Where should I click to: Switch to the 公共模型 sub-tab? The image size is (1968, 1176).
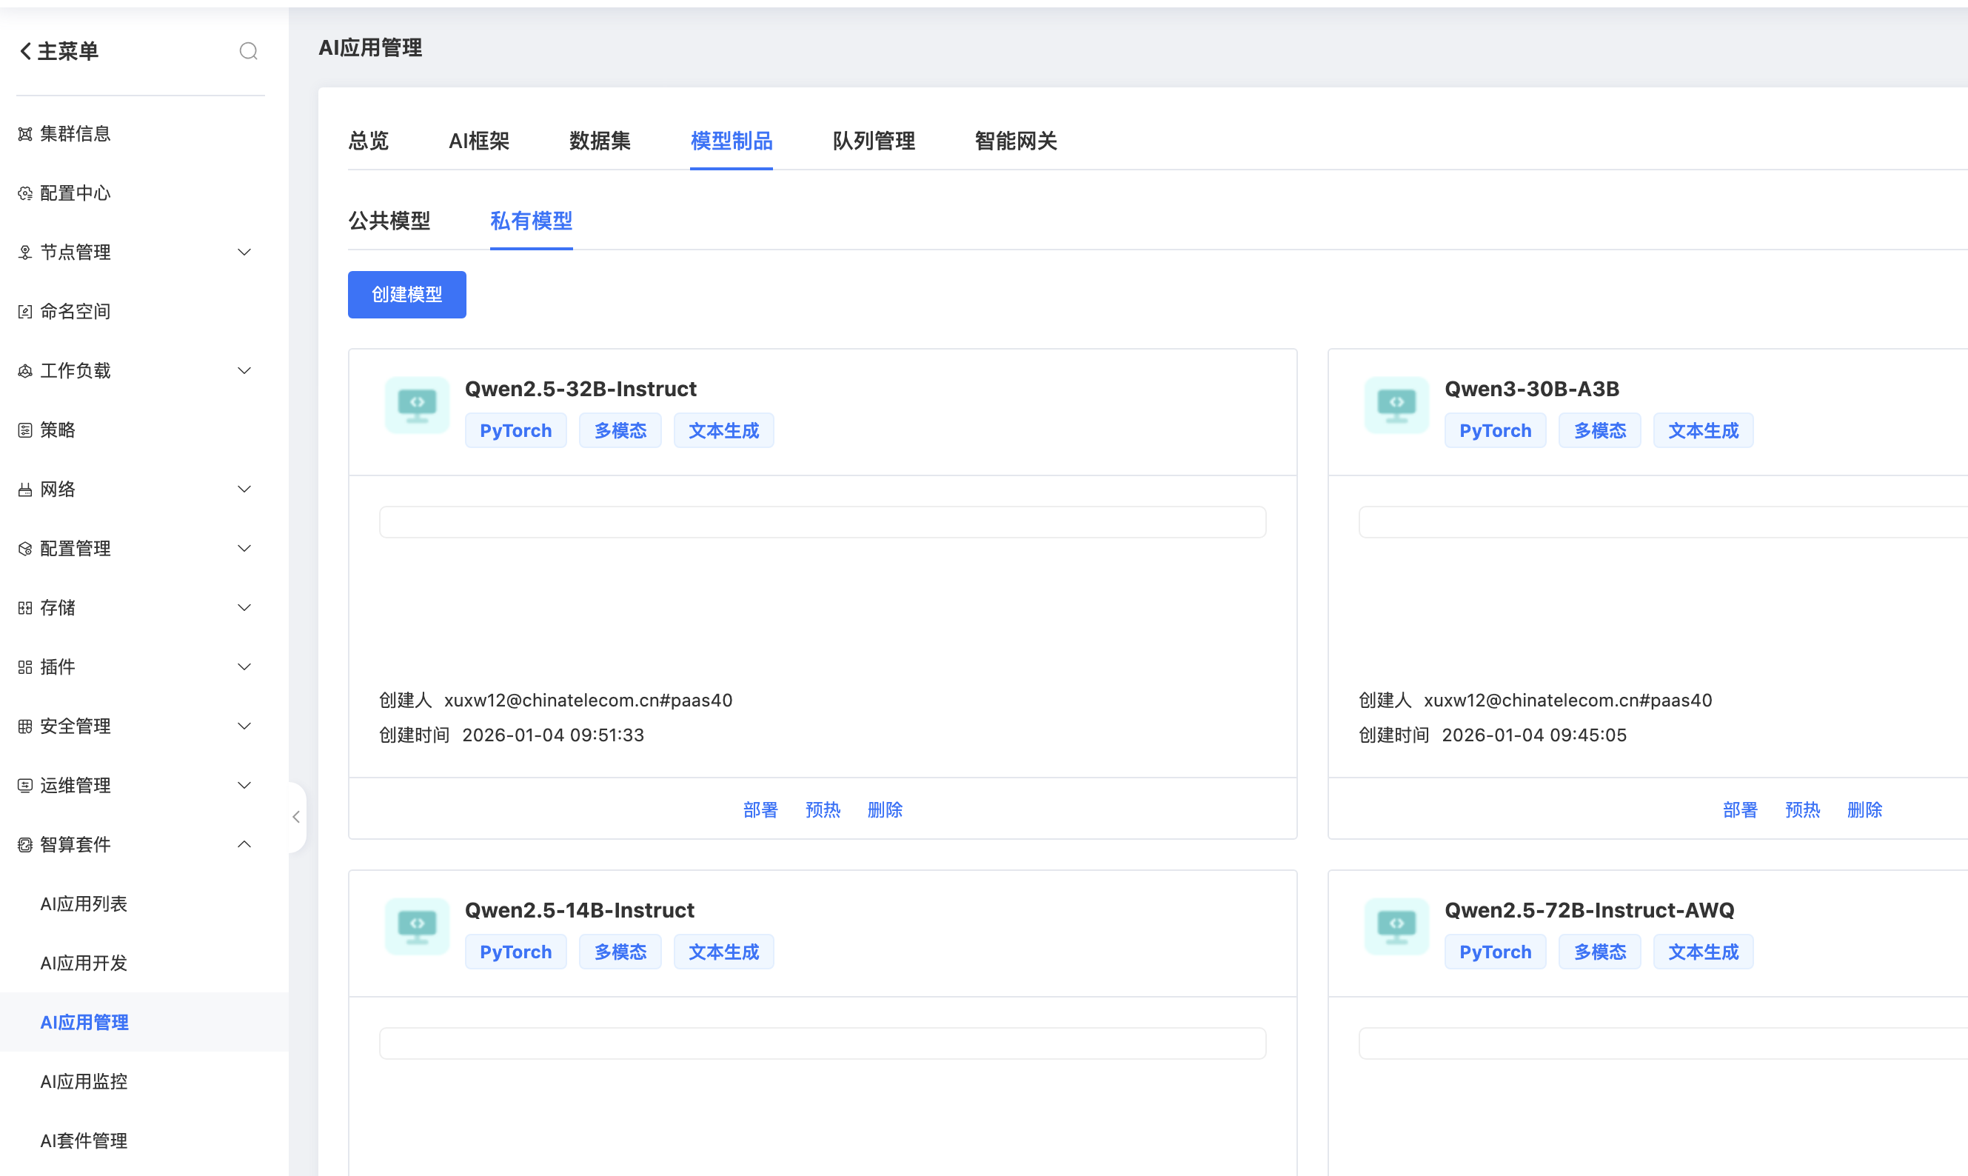(x=389, y=221)
